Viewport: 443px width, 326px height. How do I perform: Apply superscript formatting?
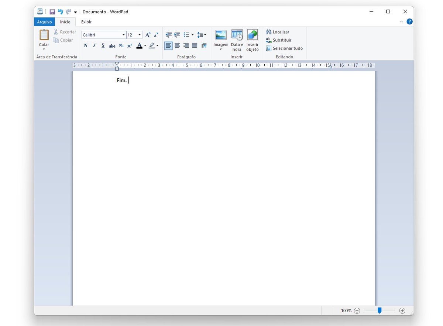pos(129,45)
